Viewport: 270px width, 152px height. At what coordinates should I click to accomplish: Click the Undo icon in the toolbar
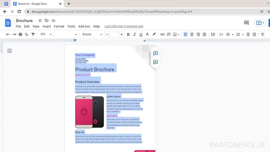coord(8,34)
